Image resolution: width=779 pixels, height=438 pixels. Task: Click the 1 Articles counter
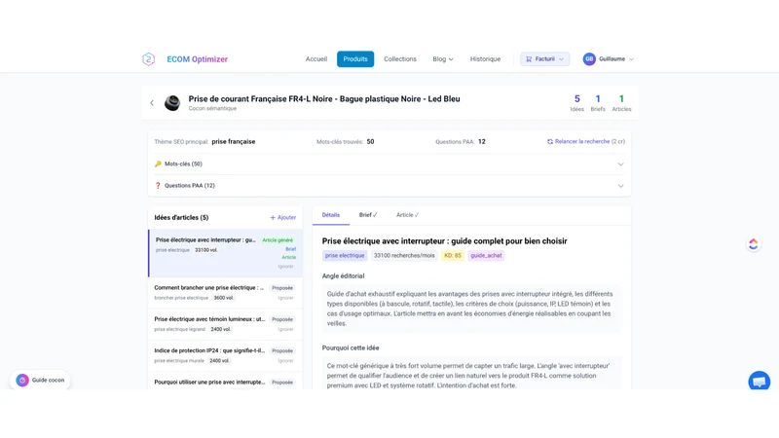pyautogui.click(x=621, y=103)
